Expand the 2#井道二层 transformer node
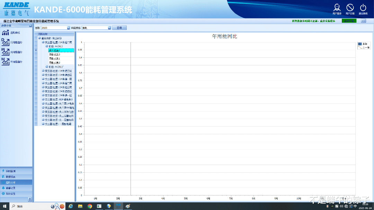This screenshot has height=210, width=374. click(x=43, y=83)
